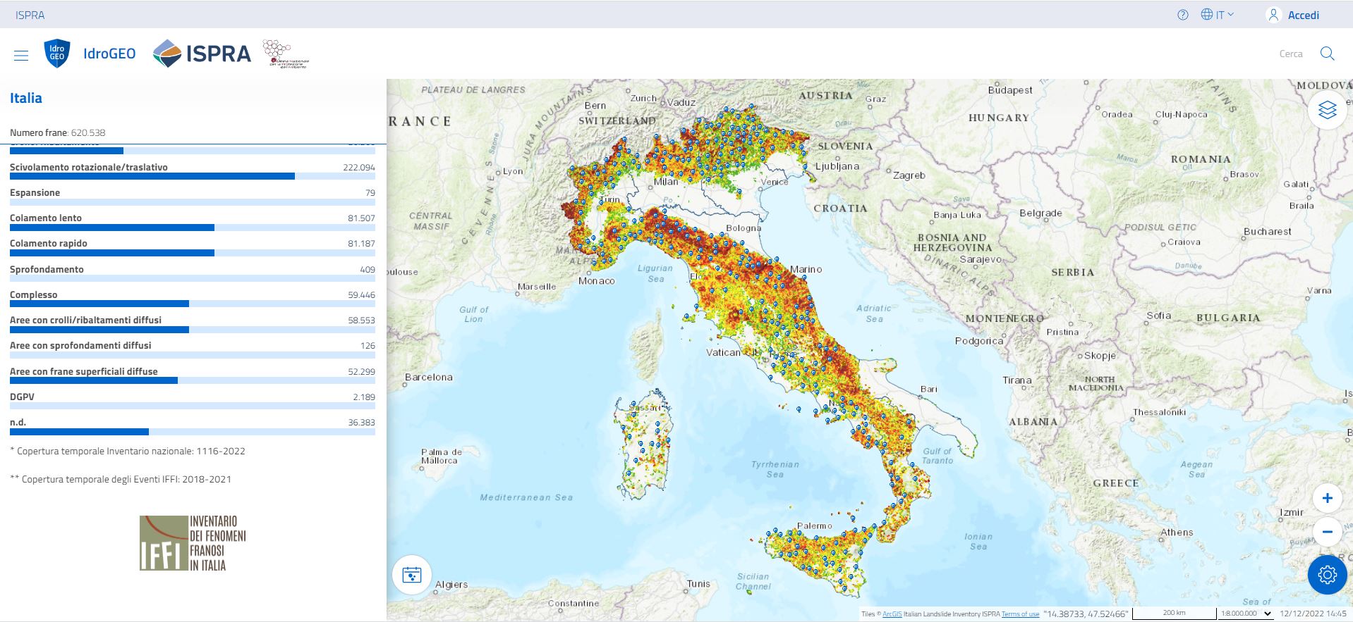1353x622 pixels.
Task: Click the IdroGEO shield logo
Action: tap(57, 54)
